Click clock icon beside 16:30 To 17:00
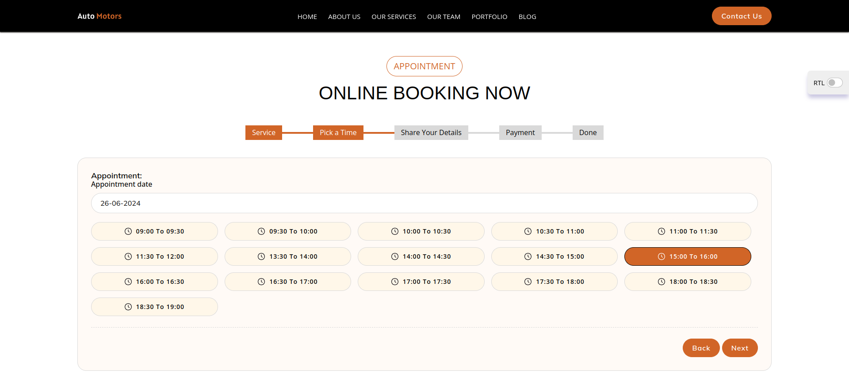849x392 pixels. click(261, 282)
